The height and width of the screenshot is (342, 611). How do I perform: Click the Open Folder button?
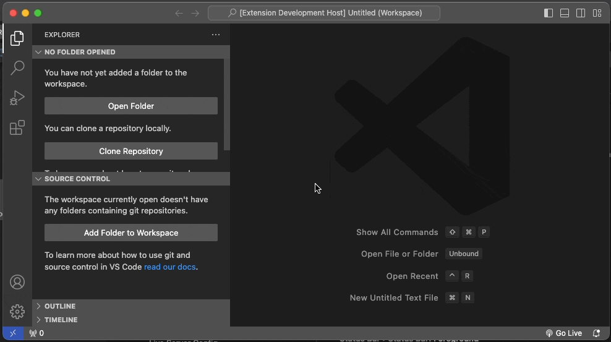[x=131, y=106]
